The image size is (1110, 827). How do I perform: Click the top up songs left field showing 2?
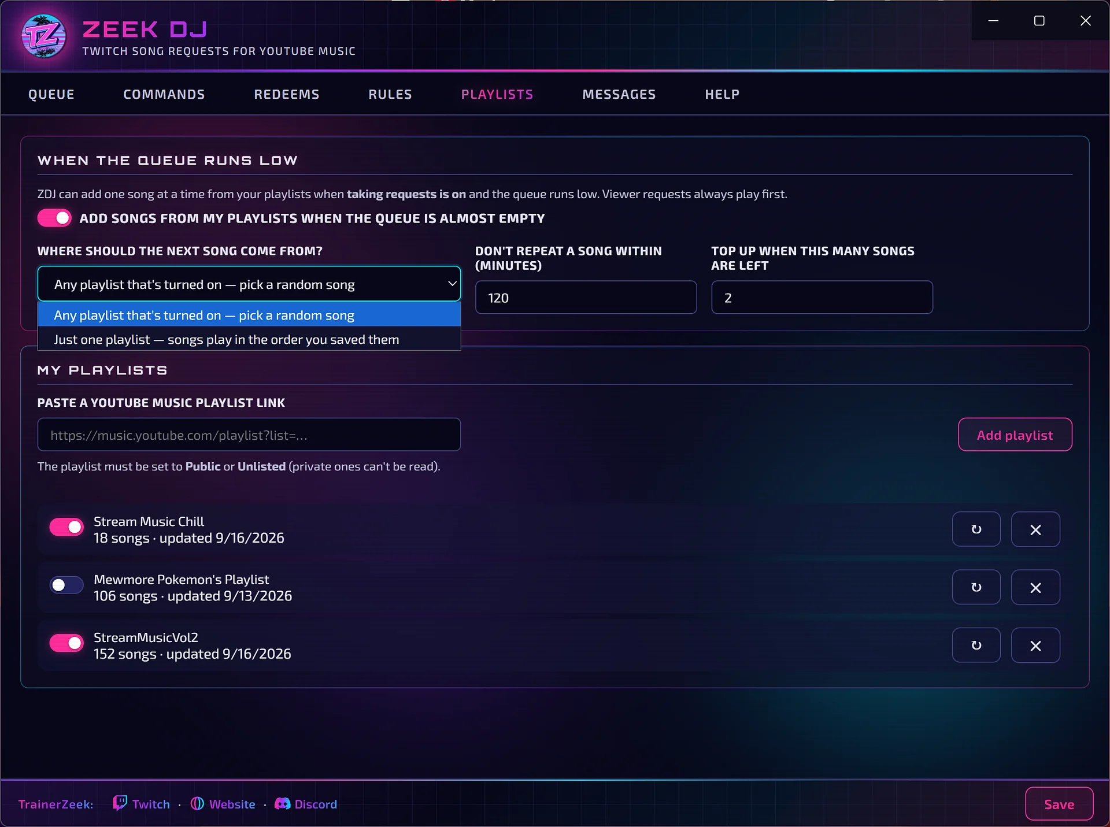pos(822,298)
